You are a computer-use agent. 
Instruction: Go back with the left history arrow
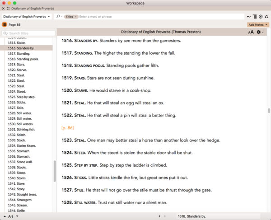159,216
